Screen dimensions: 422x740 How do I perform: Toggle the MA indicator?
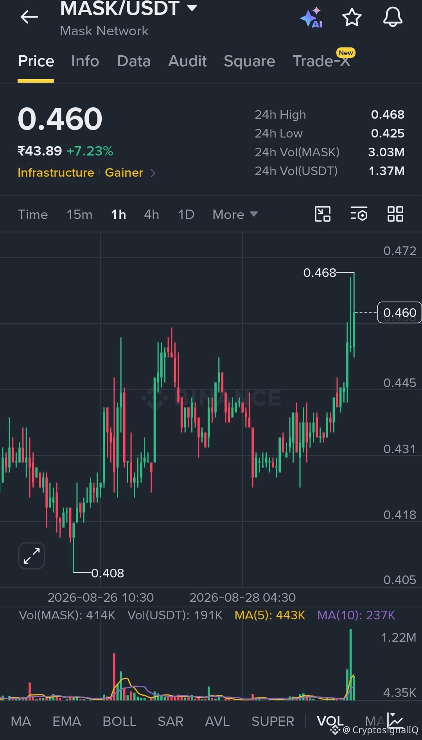[21, 721]
